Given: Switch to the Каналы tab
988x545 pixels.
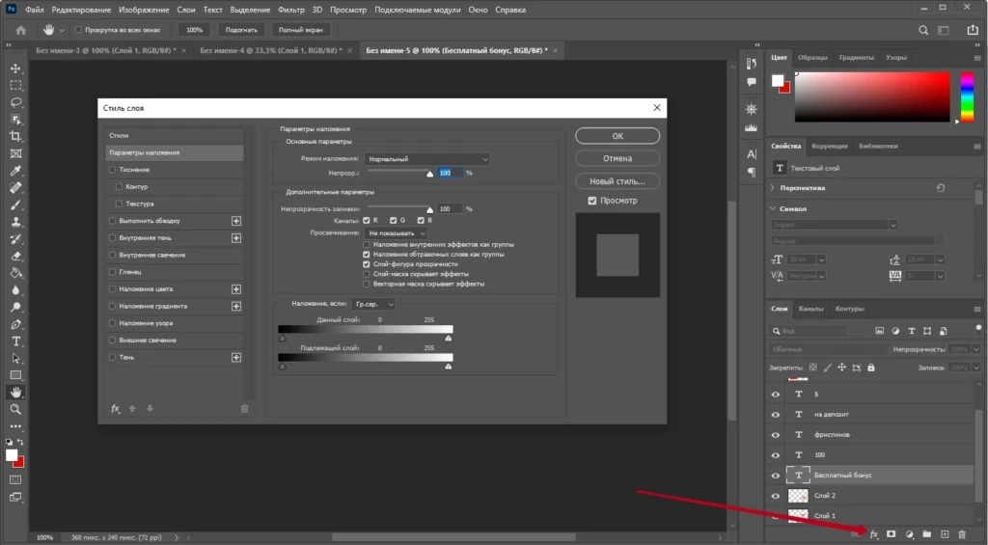Looking at the screenshot, I should [x=810, y=309].
